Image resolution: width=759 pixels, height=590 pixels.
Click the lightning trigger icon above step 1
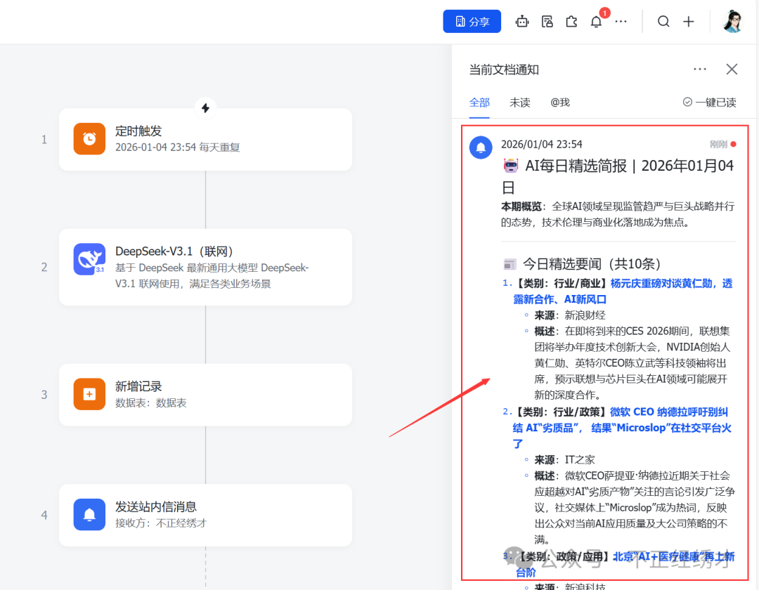pyautogui.click(x=205, y=108)
